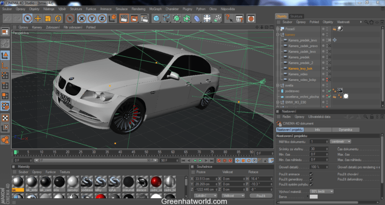385x205 pixels.
Task: Open the Nápověda menu
Action: tap(227, 9)
